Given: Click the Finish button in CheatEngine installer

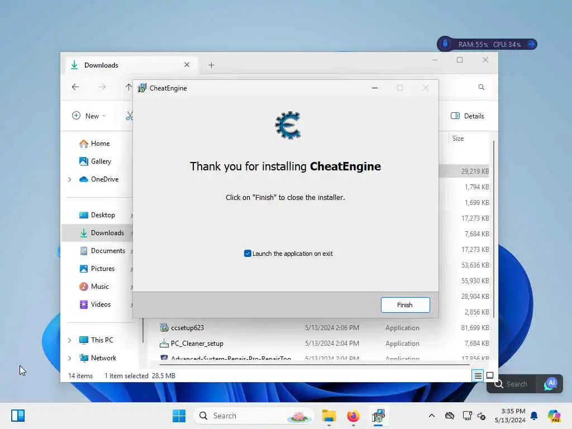Looking at the screenshot, I should pyautogui.click(x=405, y=304).
